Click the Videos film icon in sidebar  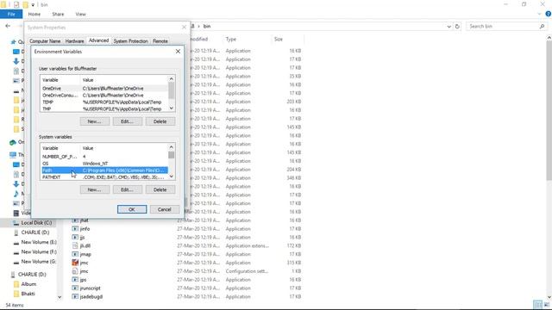[x=16, y=213]
